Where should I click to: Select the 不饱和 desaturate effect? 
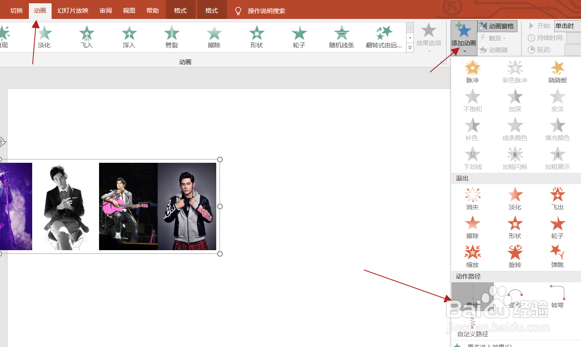tap(472, 101)
